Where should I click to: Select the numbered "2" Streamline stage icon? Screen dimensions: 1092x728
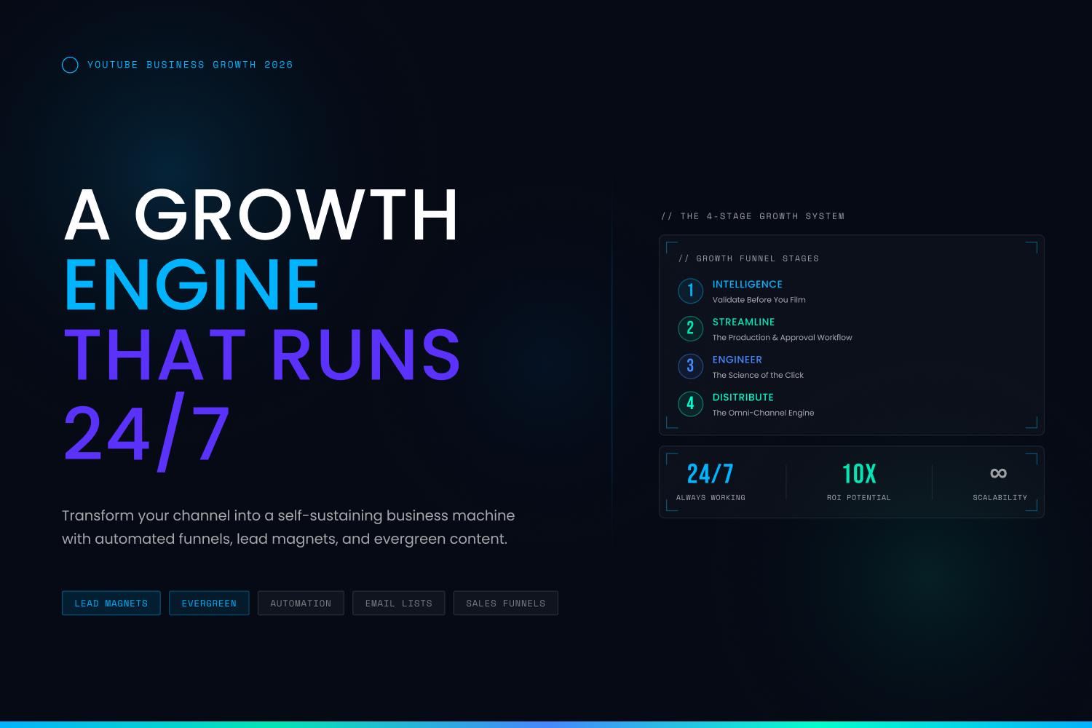coord(691,328)
